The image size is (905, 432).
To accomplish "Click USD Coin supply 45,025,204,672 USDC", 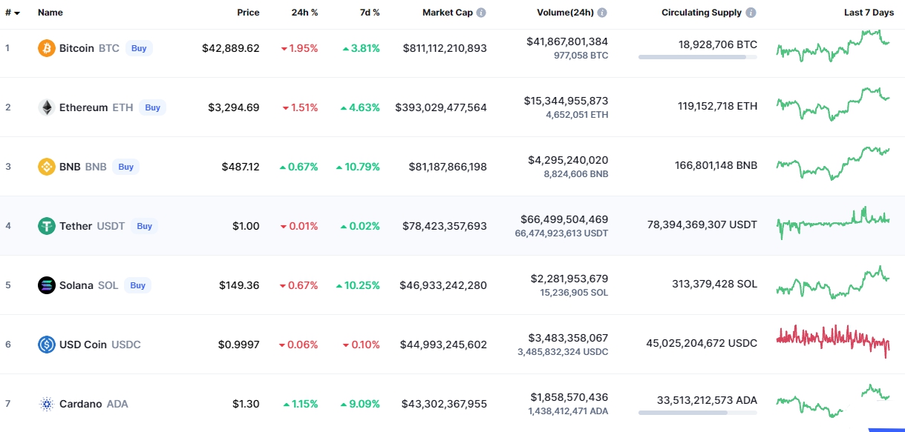I will (x=702, y=343).
